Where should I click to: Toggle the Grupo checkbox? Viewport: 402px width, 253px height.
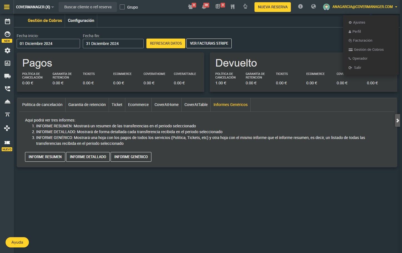[x=122, y=7]
